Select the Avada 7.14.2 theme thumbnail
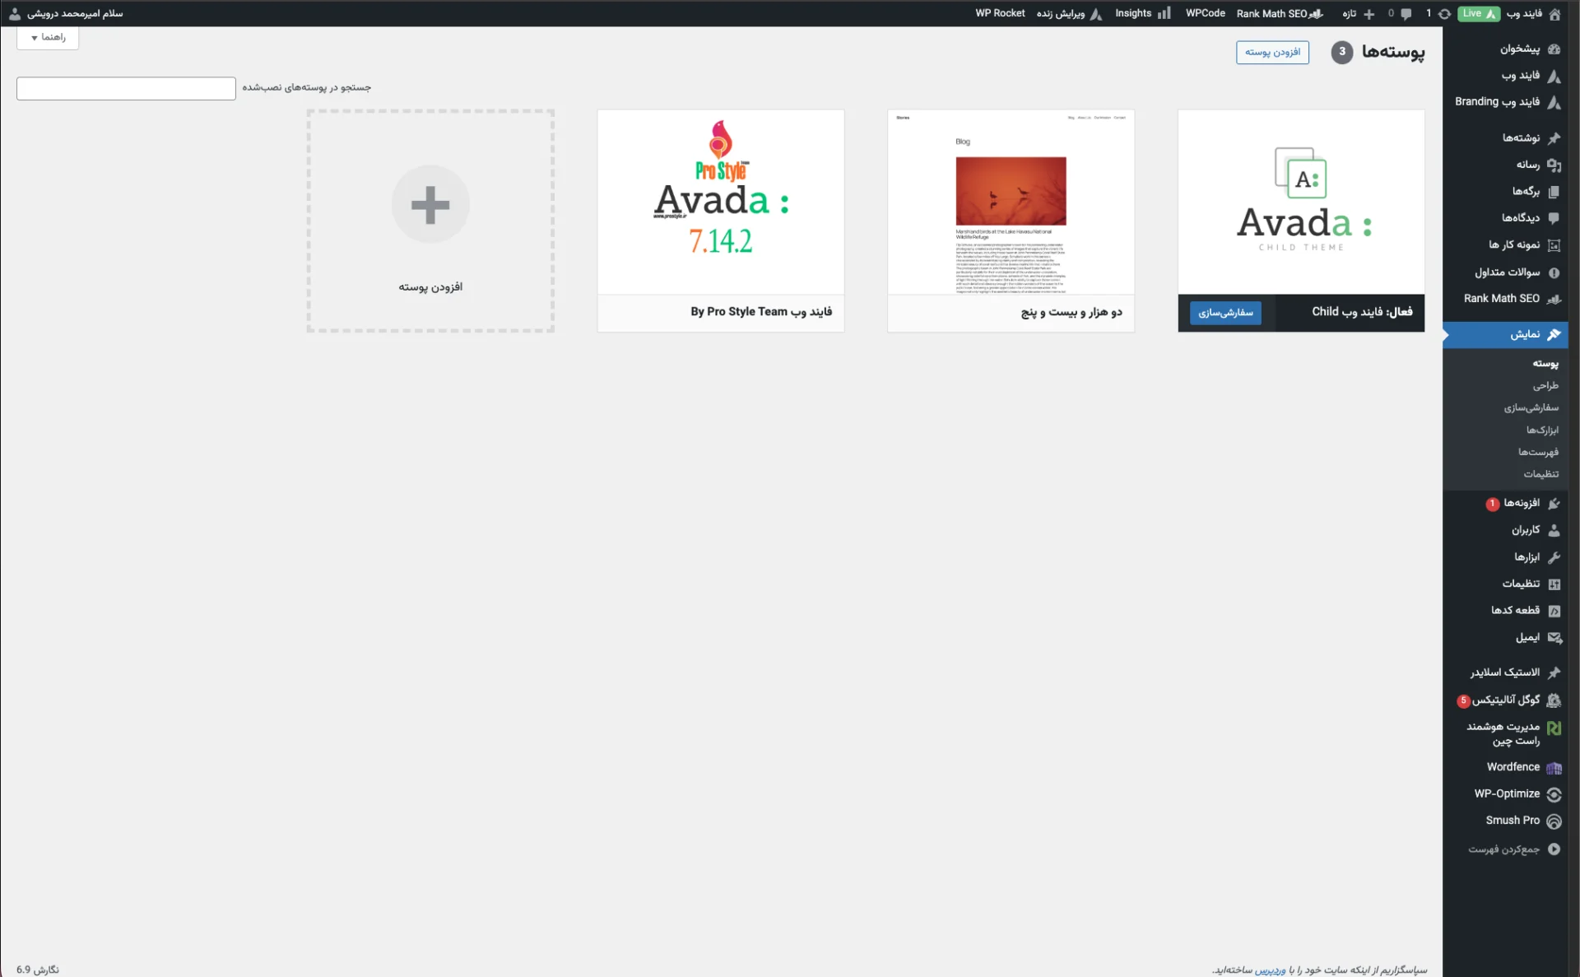1580x977 pixels. coord(721,202)
